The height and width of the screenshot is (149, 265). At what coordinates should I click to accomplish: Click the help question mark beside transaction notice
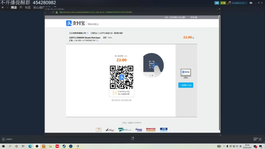(x=87, y=33)
